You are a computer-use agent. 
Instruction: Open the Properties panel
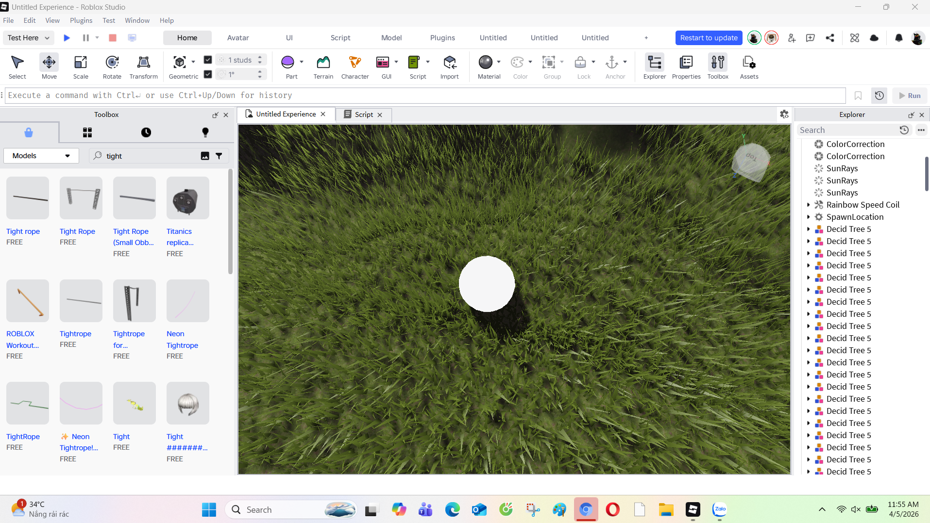point(686,66)
